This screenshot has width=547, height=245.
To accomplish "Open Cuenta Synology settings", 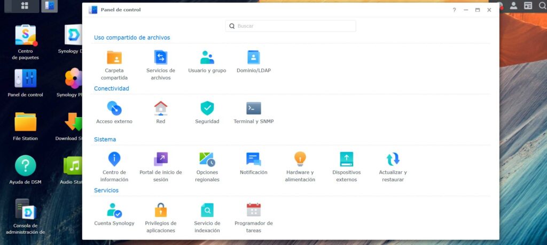I will pos(114,215).
